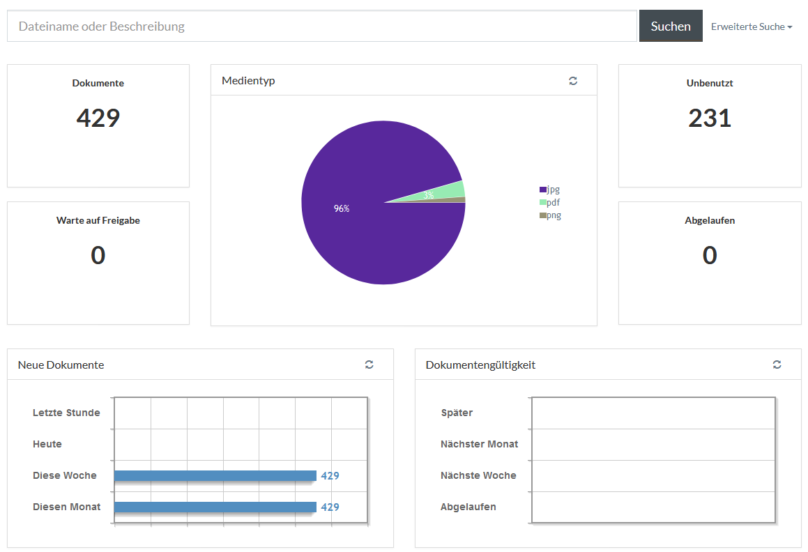The height and width of the screenshot is (552, 808).
Task: Open the Dokumente 429 card
Action: 98,125
